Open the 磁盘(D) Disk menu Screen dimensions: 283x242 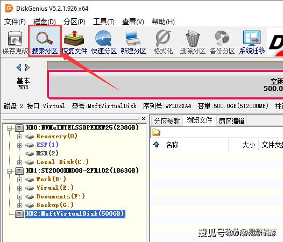[x=45, y=22]
